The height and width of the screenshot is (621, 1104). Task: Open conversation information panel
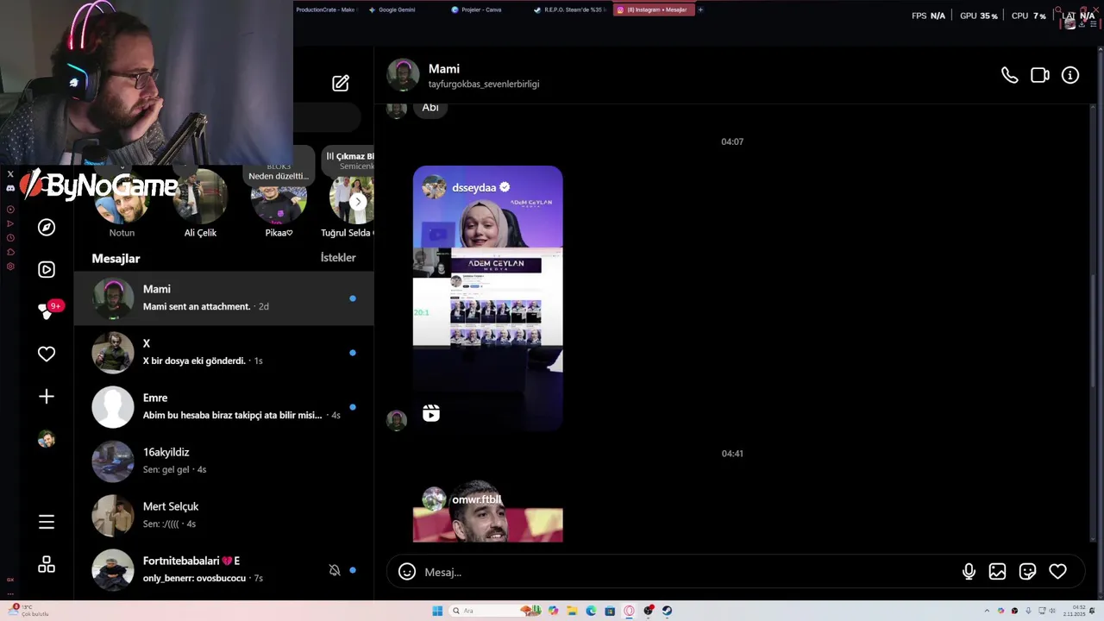1070,75
